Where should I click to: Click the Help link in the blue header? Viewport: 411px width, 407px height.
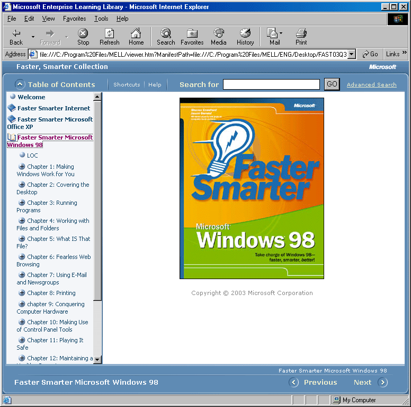[x=155, y=84]
